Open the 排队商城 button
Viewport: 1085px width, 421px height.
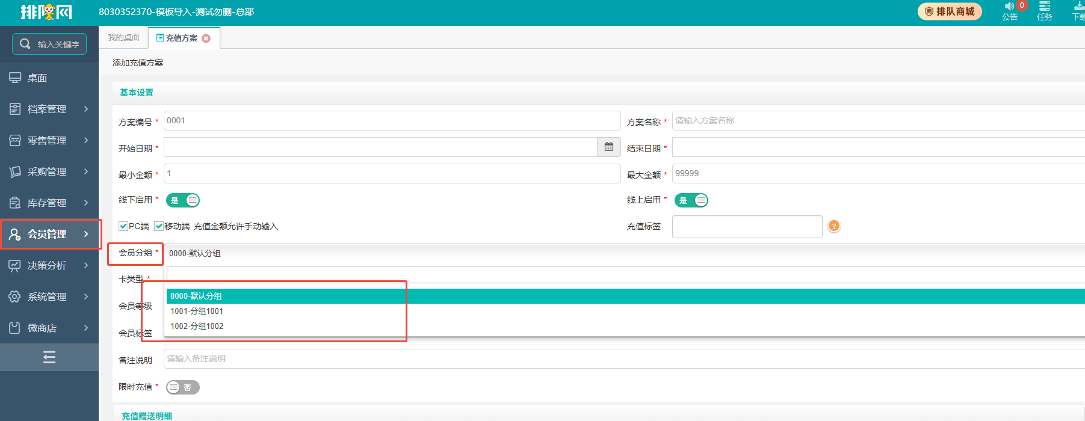pos(950,11)
